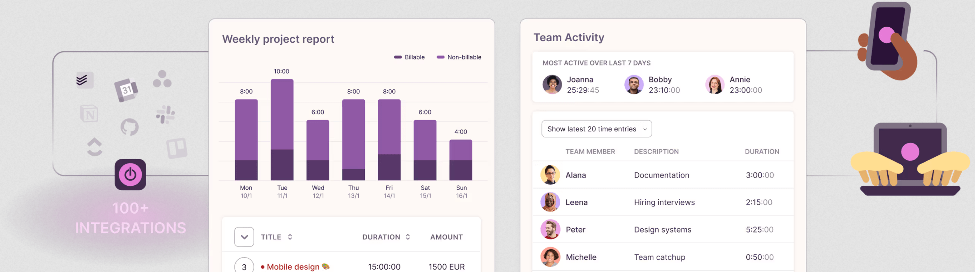This screenshot has height=272, width=975.
Task: Click the TEAM MEMBER column header
Action: click(590, 152)
